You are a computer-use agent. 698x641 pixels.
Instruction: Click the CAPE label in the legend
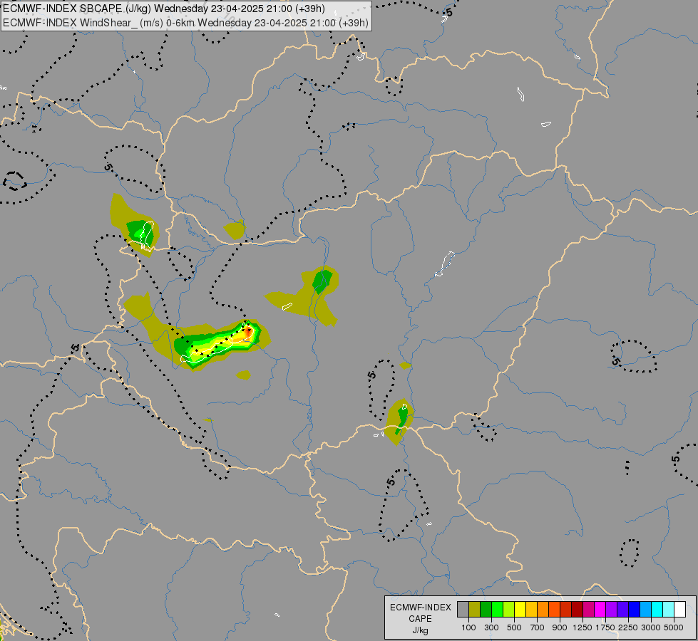(420, 619)
